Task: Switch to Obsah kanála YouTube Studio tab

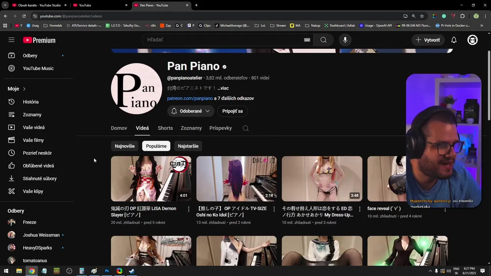Action: pyautogui.click(x=40, y=5)
